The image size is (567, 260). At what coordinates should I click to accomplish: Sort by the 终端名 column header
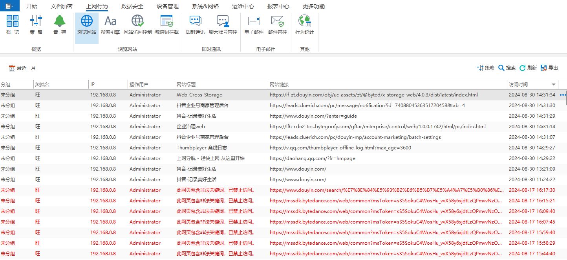tap(61, 84)
